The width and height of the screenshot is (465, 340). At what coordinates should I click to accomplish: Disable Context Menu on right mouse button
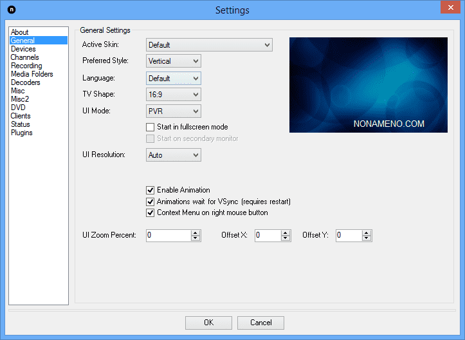(150, 212)
